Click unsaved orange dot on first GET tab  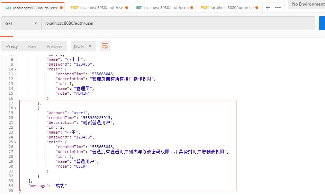(61, 8)
